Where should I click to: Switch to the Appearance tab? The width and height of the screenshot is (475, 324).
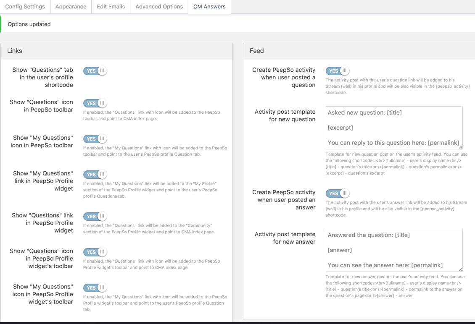pyautogui.click(x=71, y=7)
